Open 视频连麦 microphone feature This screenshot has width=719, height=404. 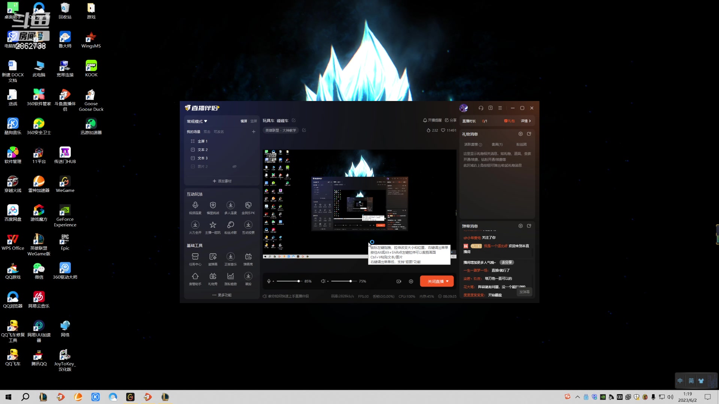[x=195, y=208]
